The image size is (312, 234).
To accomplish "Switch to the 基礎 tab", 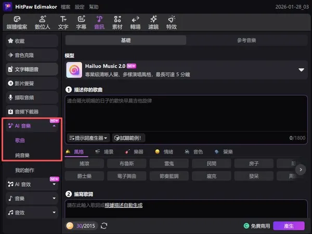I will [x=126, y=41].
